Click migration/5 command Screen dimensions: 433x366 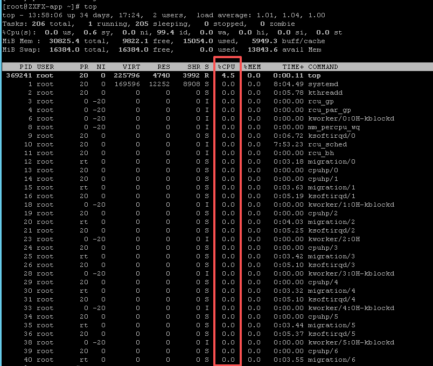pos(332,325)
